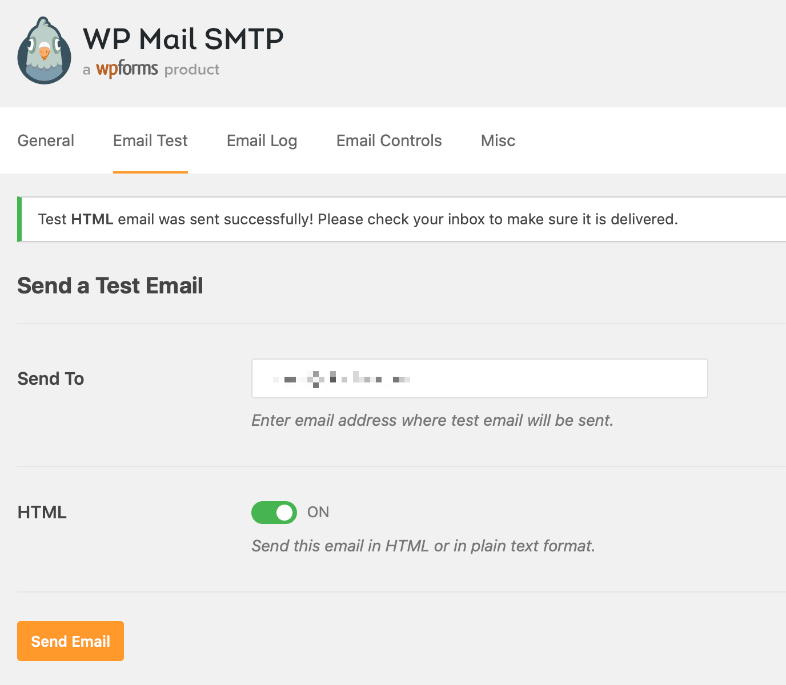Viewport: 786px width, 685px height.
Task: Click the "Enter email address" helper text
Action: [432, 421]
